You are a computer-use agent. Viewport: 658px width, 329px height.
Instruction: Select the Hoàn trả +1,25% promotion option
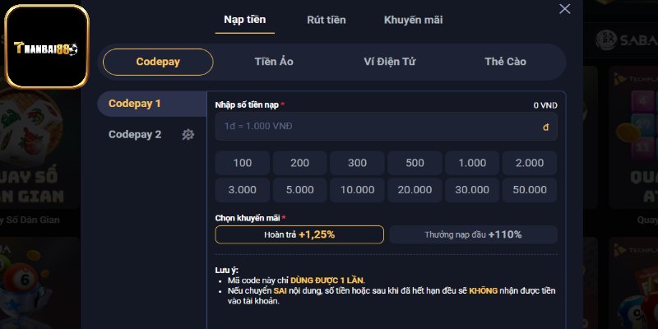[x=299, y=234]
